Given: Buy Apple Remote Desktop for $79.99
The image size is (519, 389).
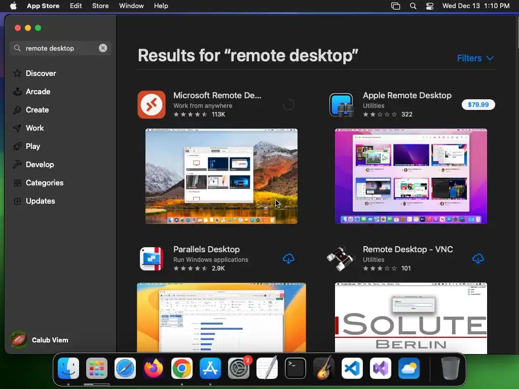Looking at the screenshot, I should point(478,104).
